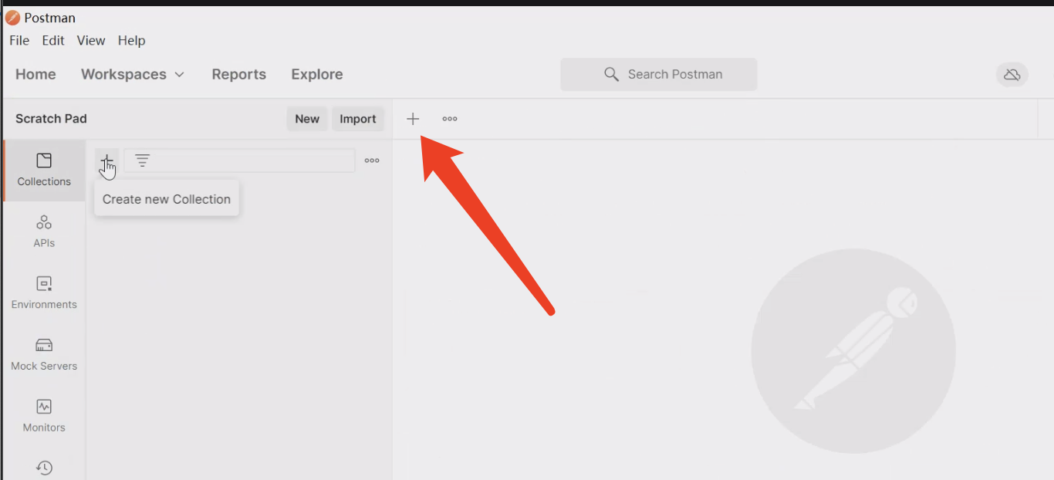Click the collections filter input field
Screen dimensions: 1054x480
tap(240, 161)
